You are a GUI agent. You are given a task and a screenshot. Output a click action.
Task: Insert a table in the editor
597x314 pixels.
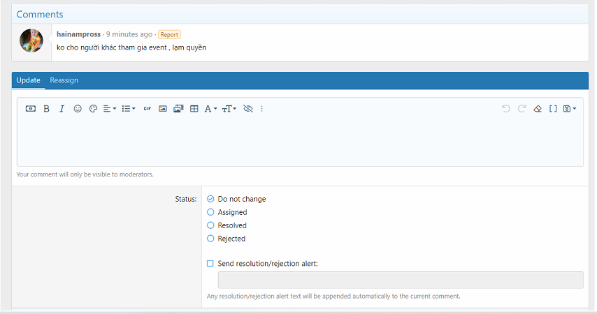point(194,109)
